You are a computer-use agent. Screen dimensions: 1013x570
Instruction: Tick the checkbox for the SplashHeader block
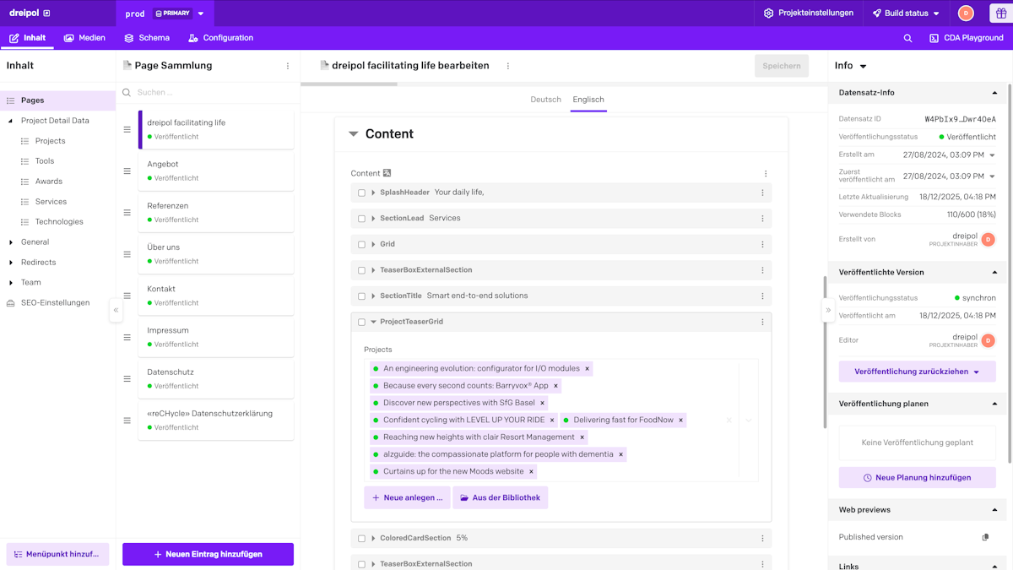coord(362,192)
